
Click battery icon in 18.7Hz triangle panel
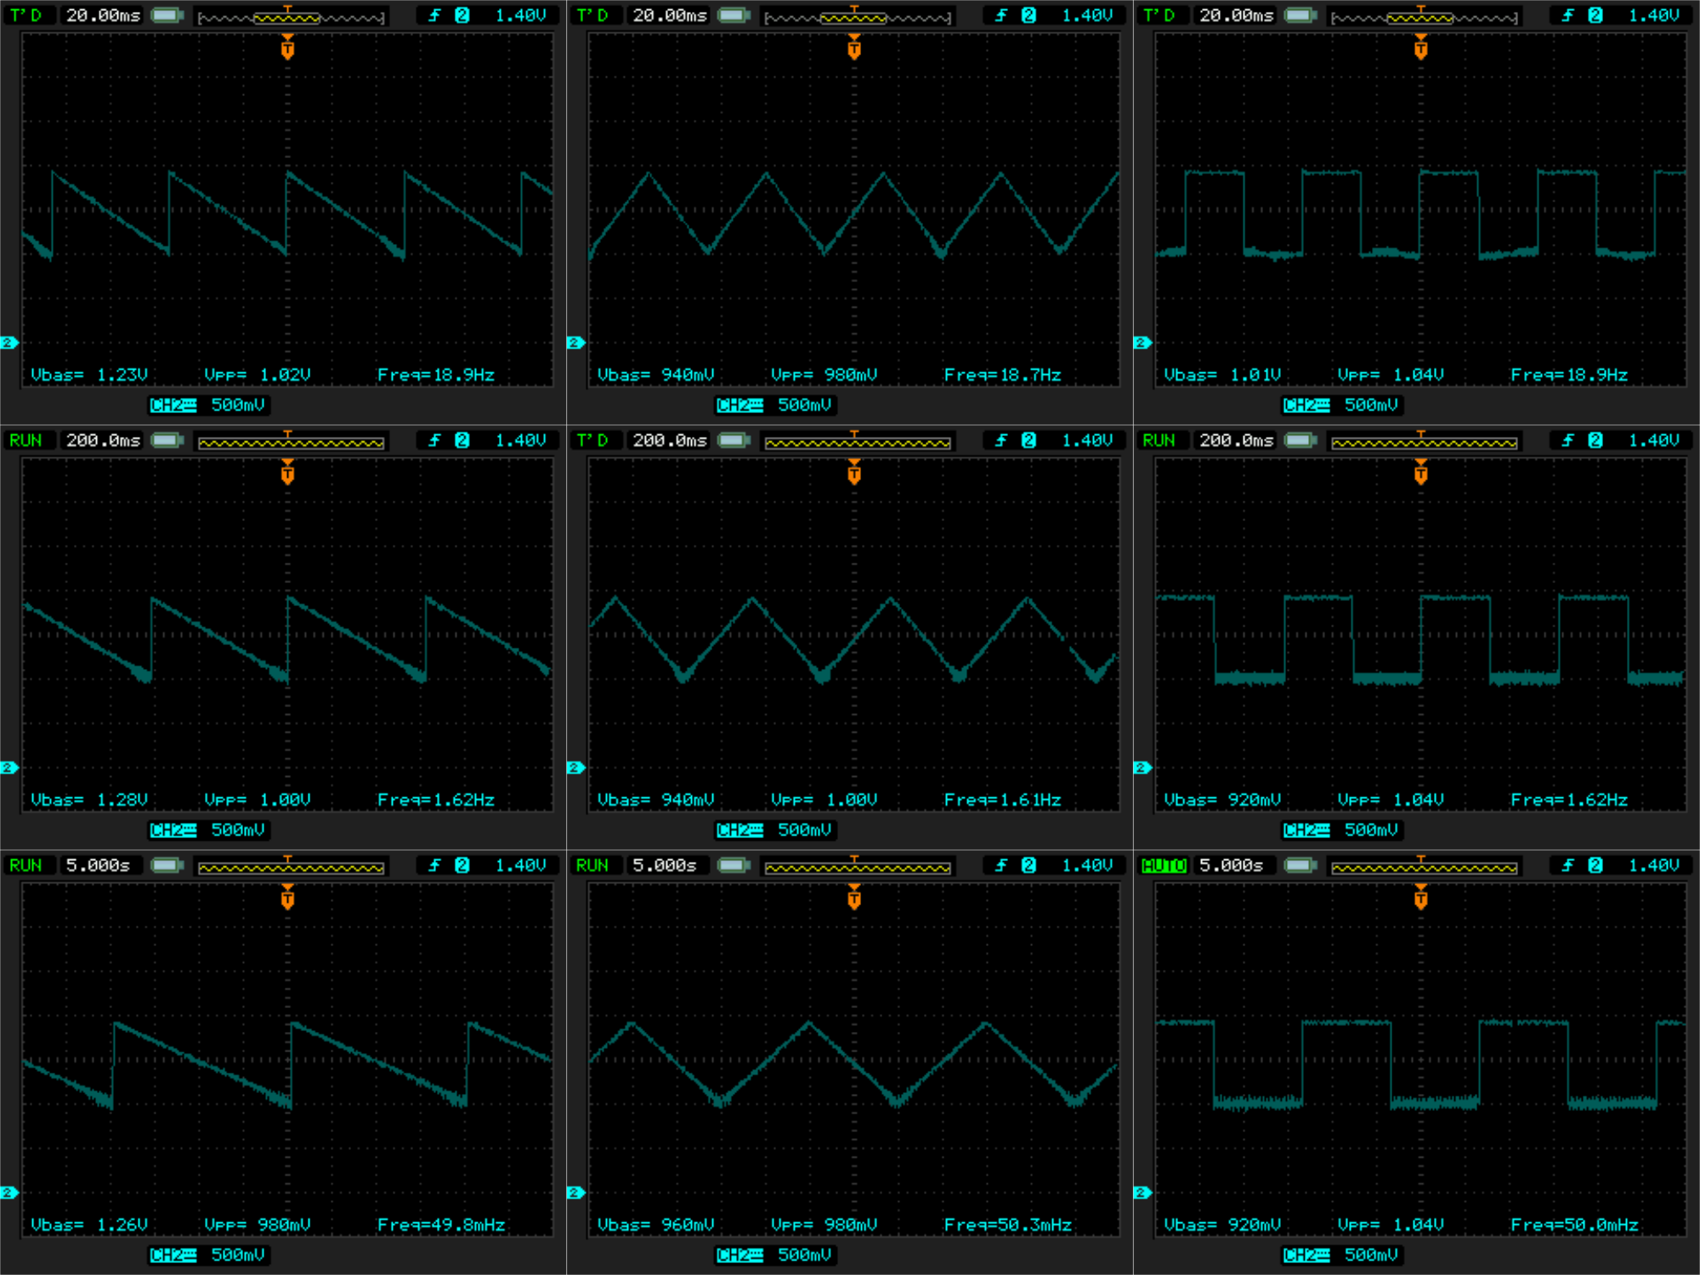point(734,15)
